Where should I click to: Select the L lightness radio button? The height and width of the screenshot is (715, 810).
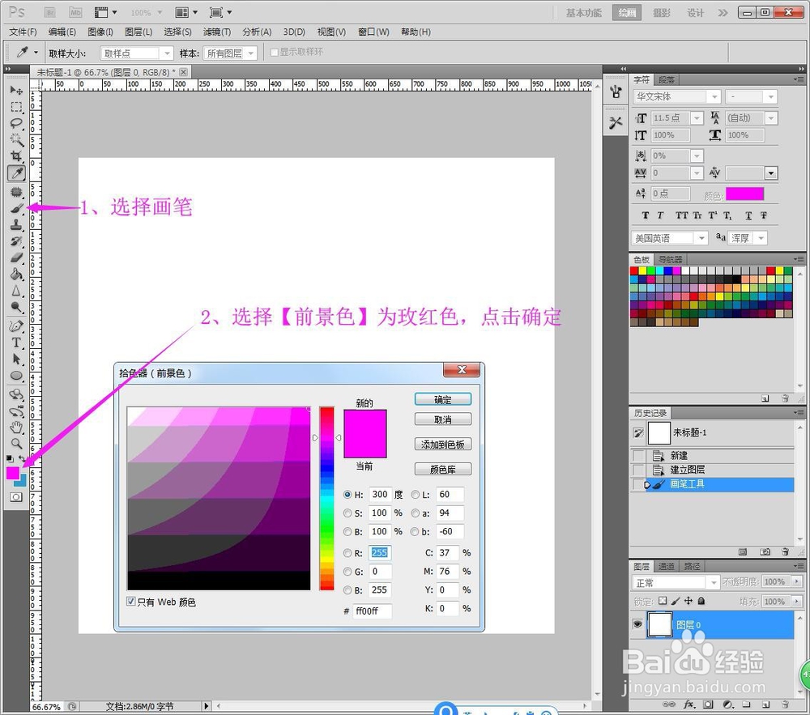416,495
